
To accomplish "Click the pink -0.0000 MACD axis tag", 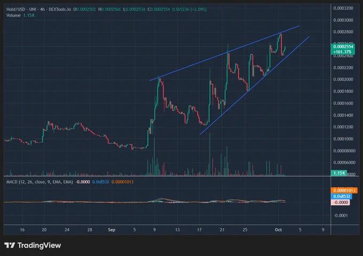I will [x=341, y=202].
